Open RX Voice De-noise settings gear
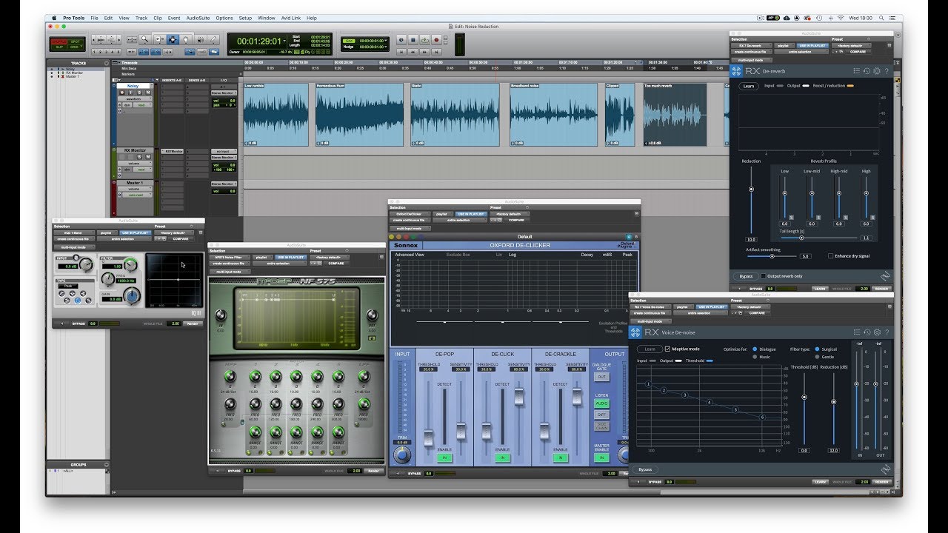Viewport: 948px width, 533px height. coord(877,332)
